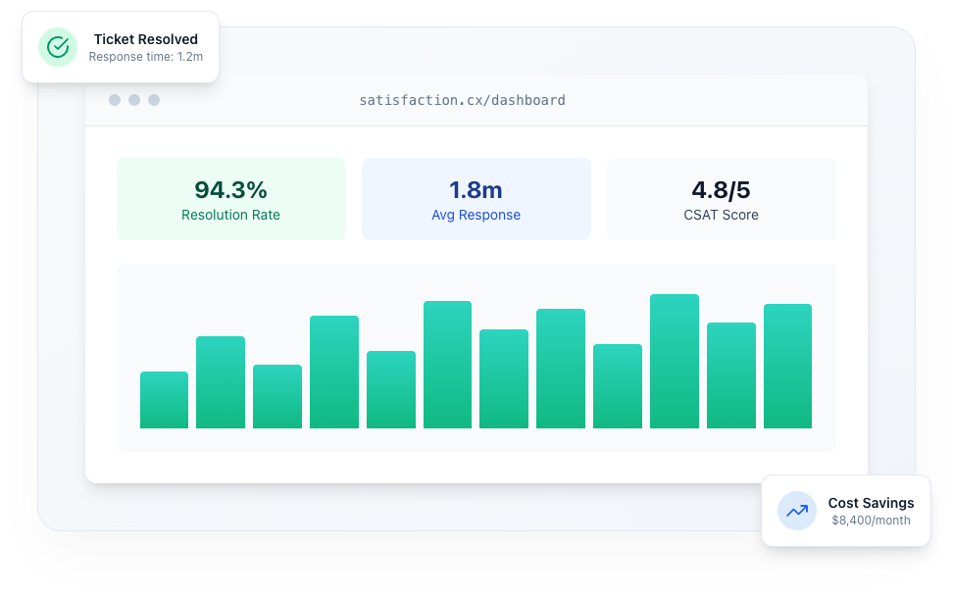Click the last bar on the right
Screen dimensions: 953x597
click(787, 367)
